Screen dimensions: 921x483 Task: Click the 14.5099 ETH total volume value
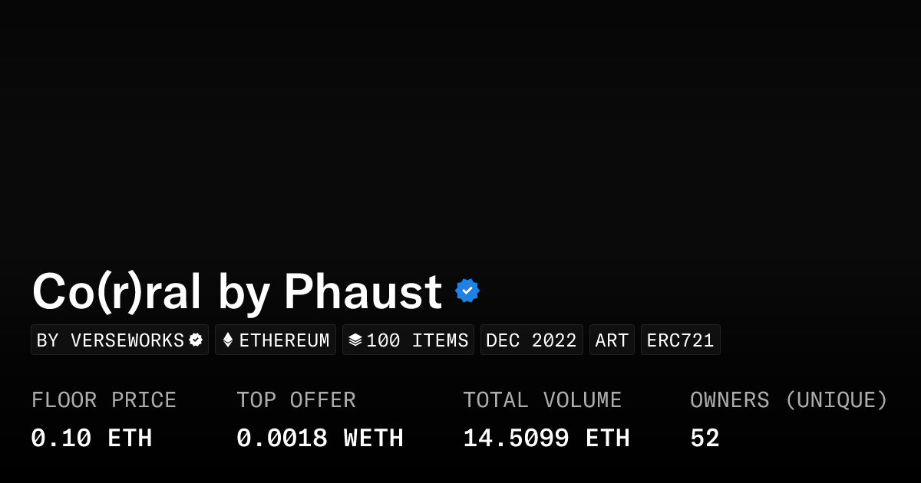point(546,439)
